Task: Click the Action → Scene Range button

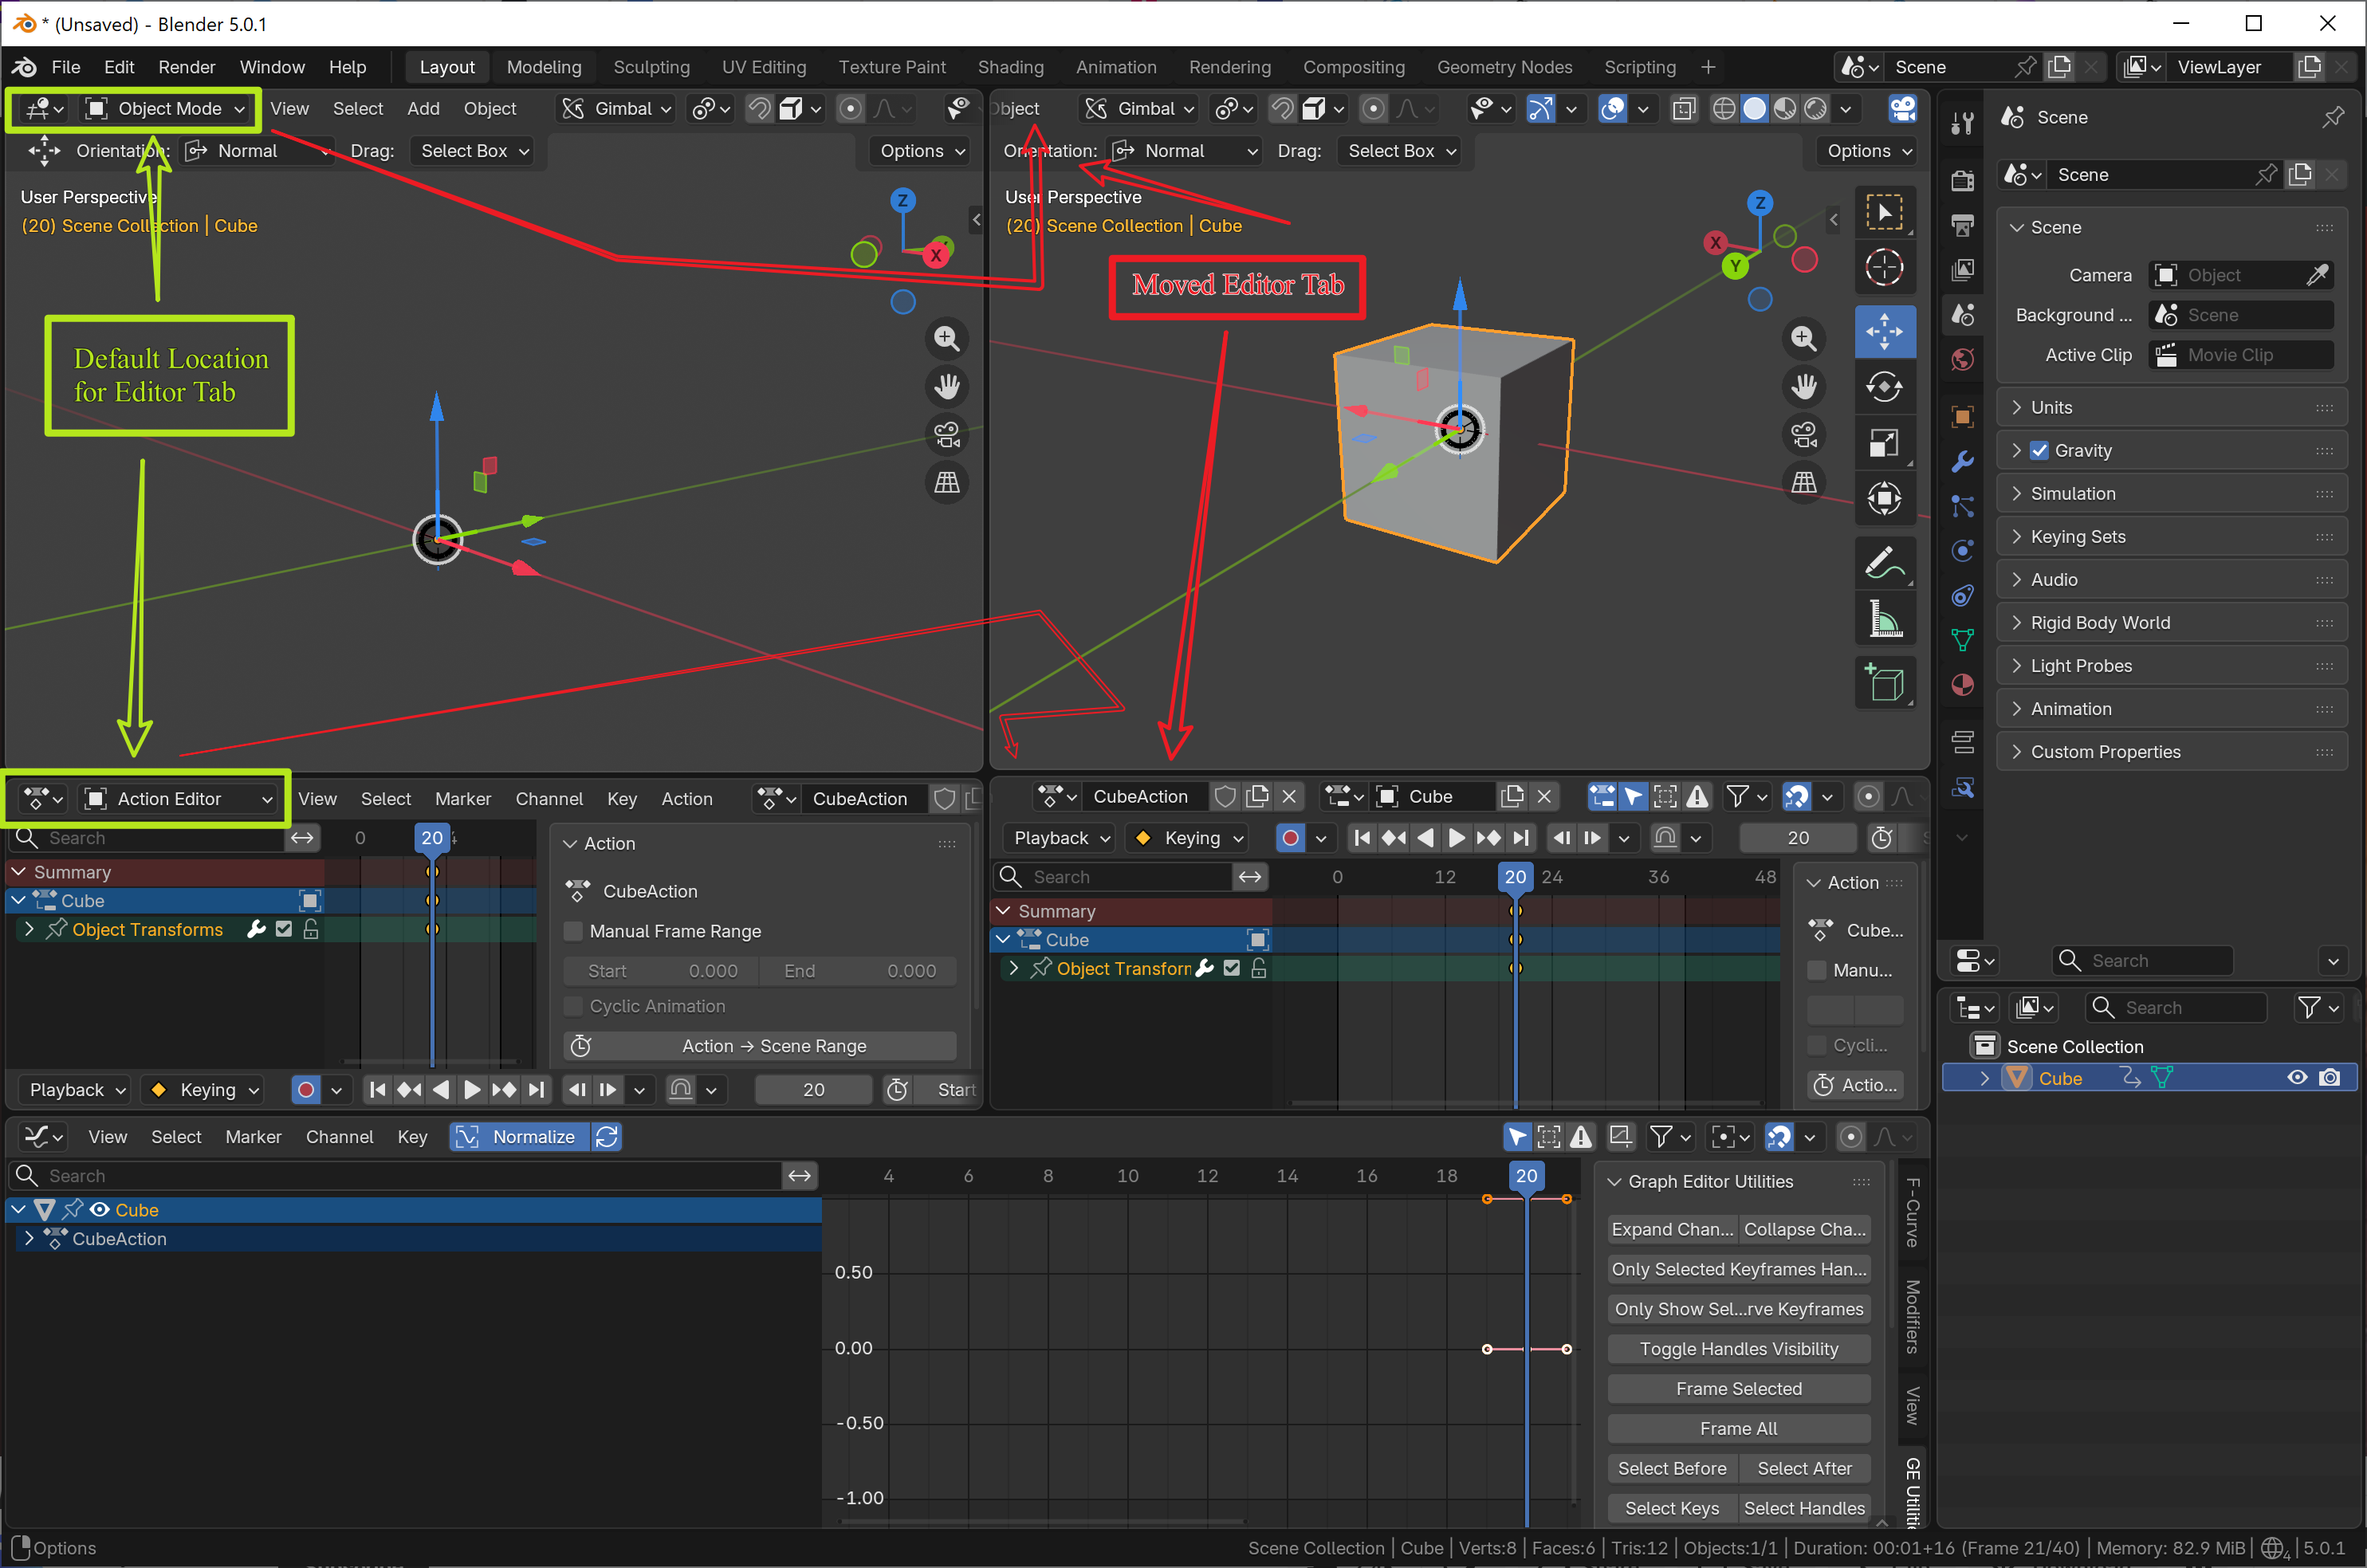Action: pos(760,1046)
